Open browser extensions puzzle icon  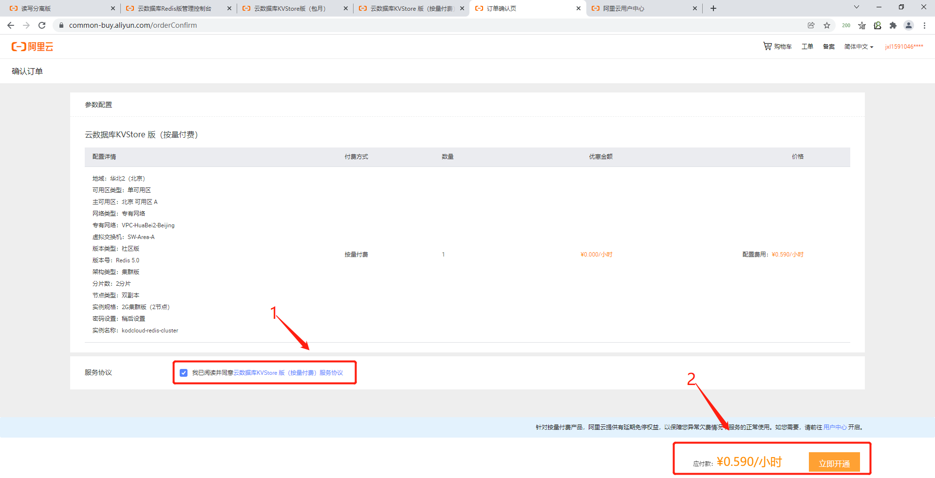click(x=893, y=25)
